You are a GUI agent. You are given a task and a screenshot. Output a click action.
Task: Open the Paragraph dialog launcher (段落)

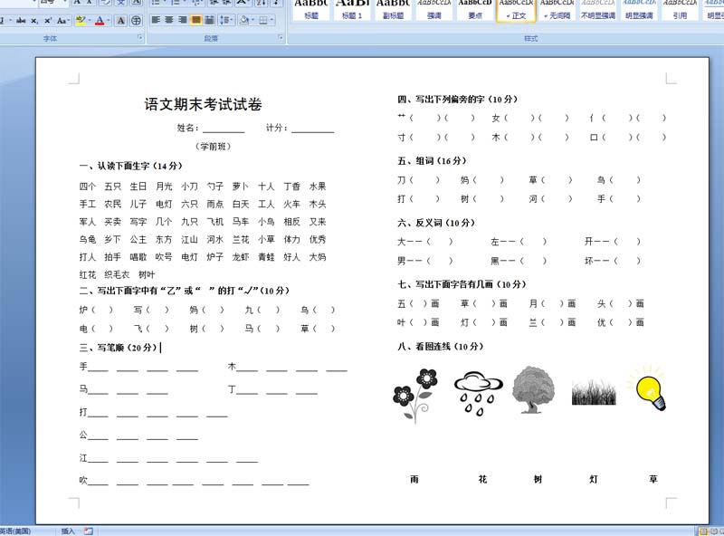tap(280, 38)
